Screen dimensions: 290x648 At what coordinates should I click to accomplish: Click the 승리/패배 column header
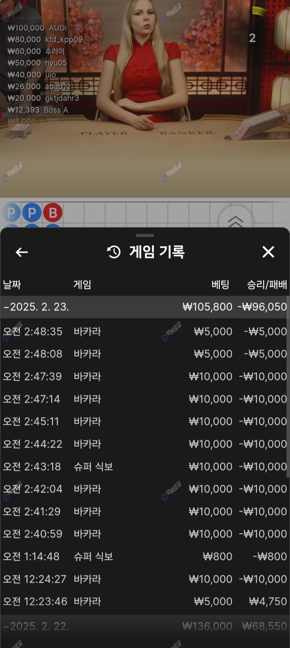coord(267,285)
